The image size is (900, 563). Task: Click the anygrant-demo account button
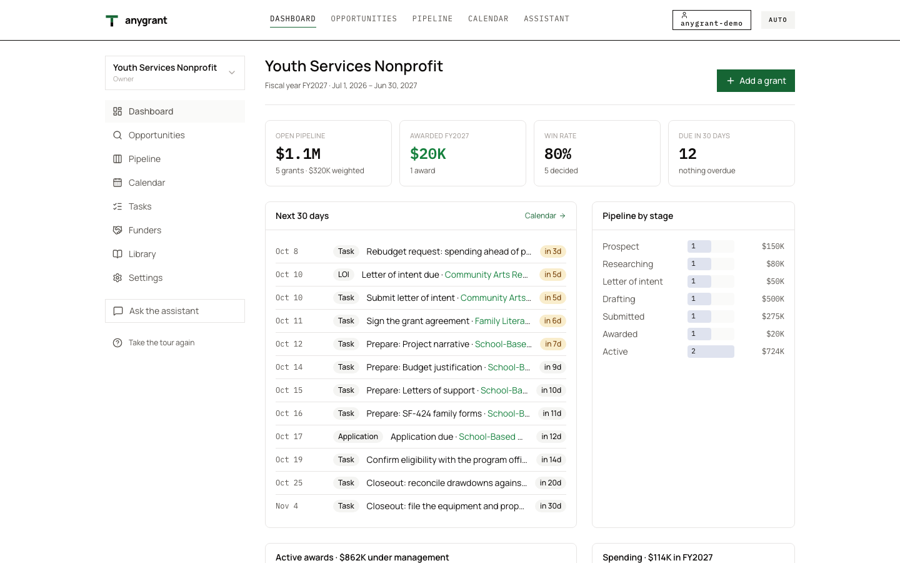point(712,20)
